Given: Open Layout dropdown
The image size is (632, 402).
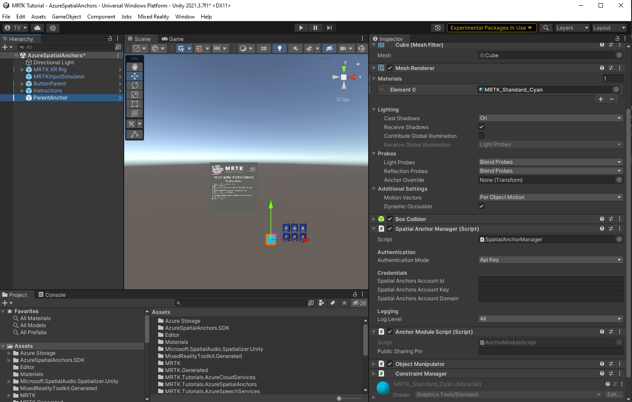Looking at the screenshot, I should [x=609, y=28].
